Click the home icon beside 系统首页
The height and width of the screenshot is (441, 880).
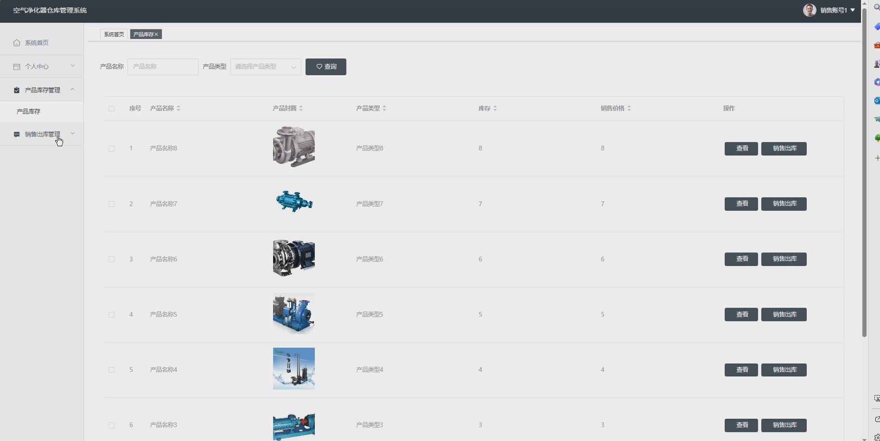coord(17,43)
